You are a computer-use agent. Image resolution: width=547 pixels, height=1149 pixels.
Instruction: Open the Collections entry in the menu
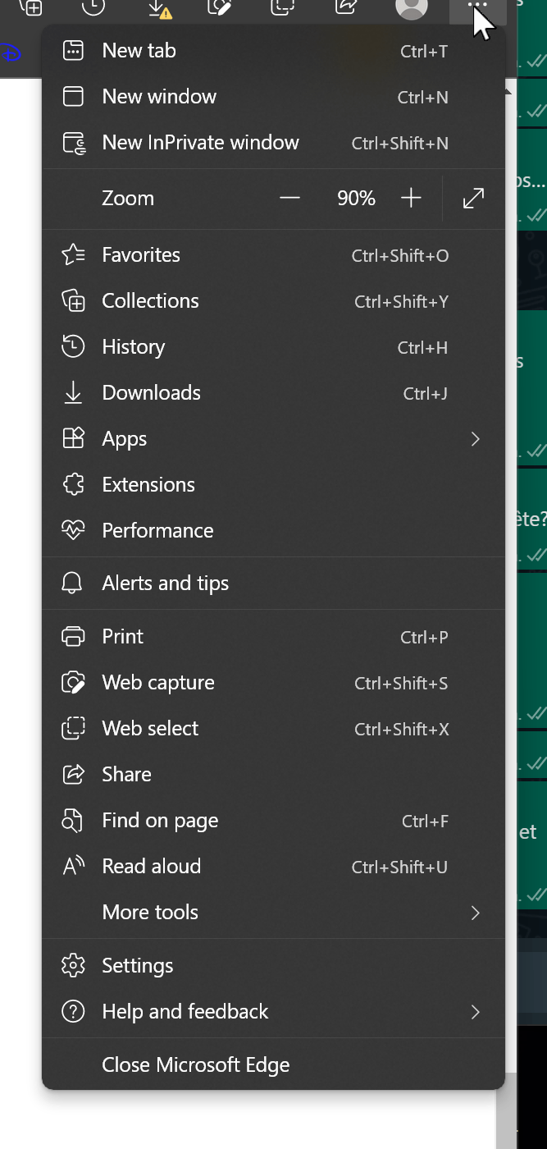tap(273, 301)
